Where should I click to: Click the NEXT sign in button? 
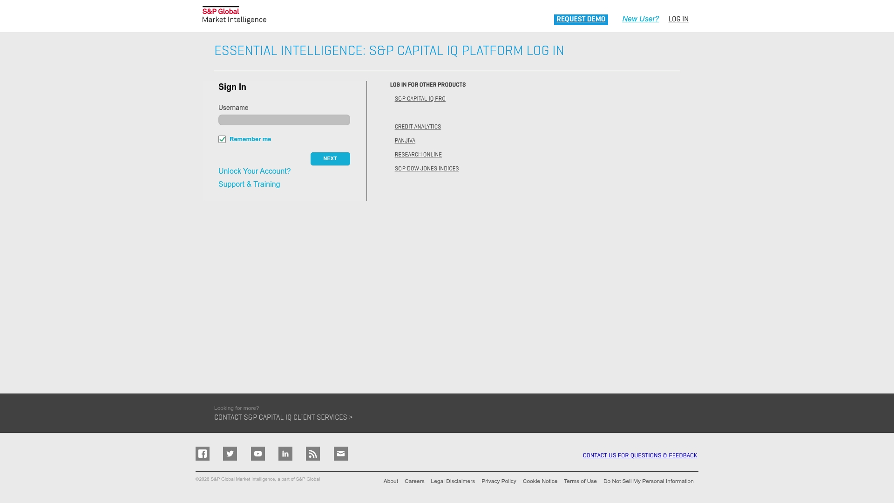click(330, 158)
